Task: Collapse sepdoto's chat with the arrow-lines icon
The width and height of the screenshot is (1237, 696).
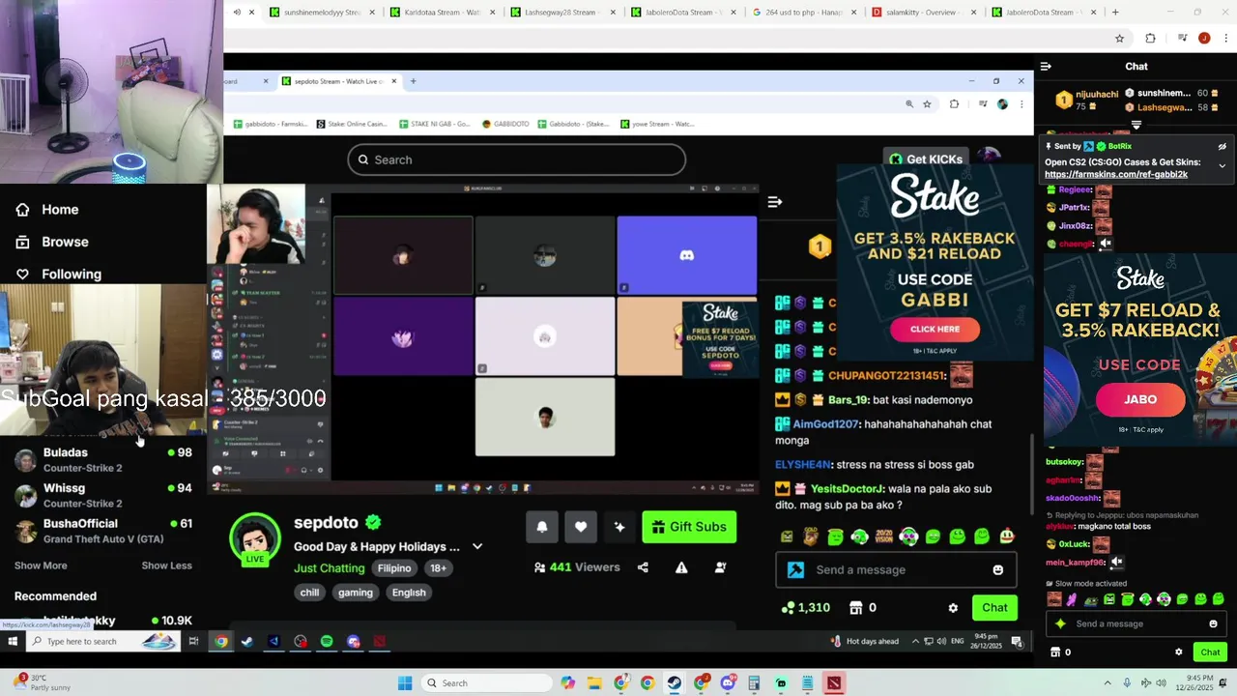Action: click(x=774, y=202)
